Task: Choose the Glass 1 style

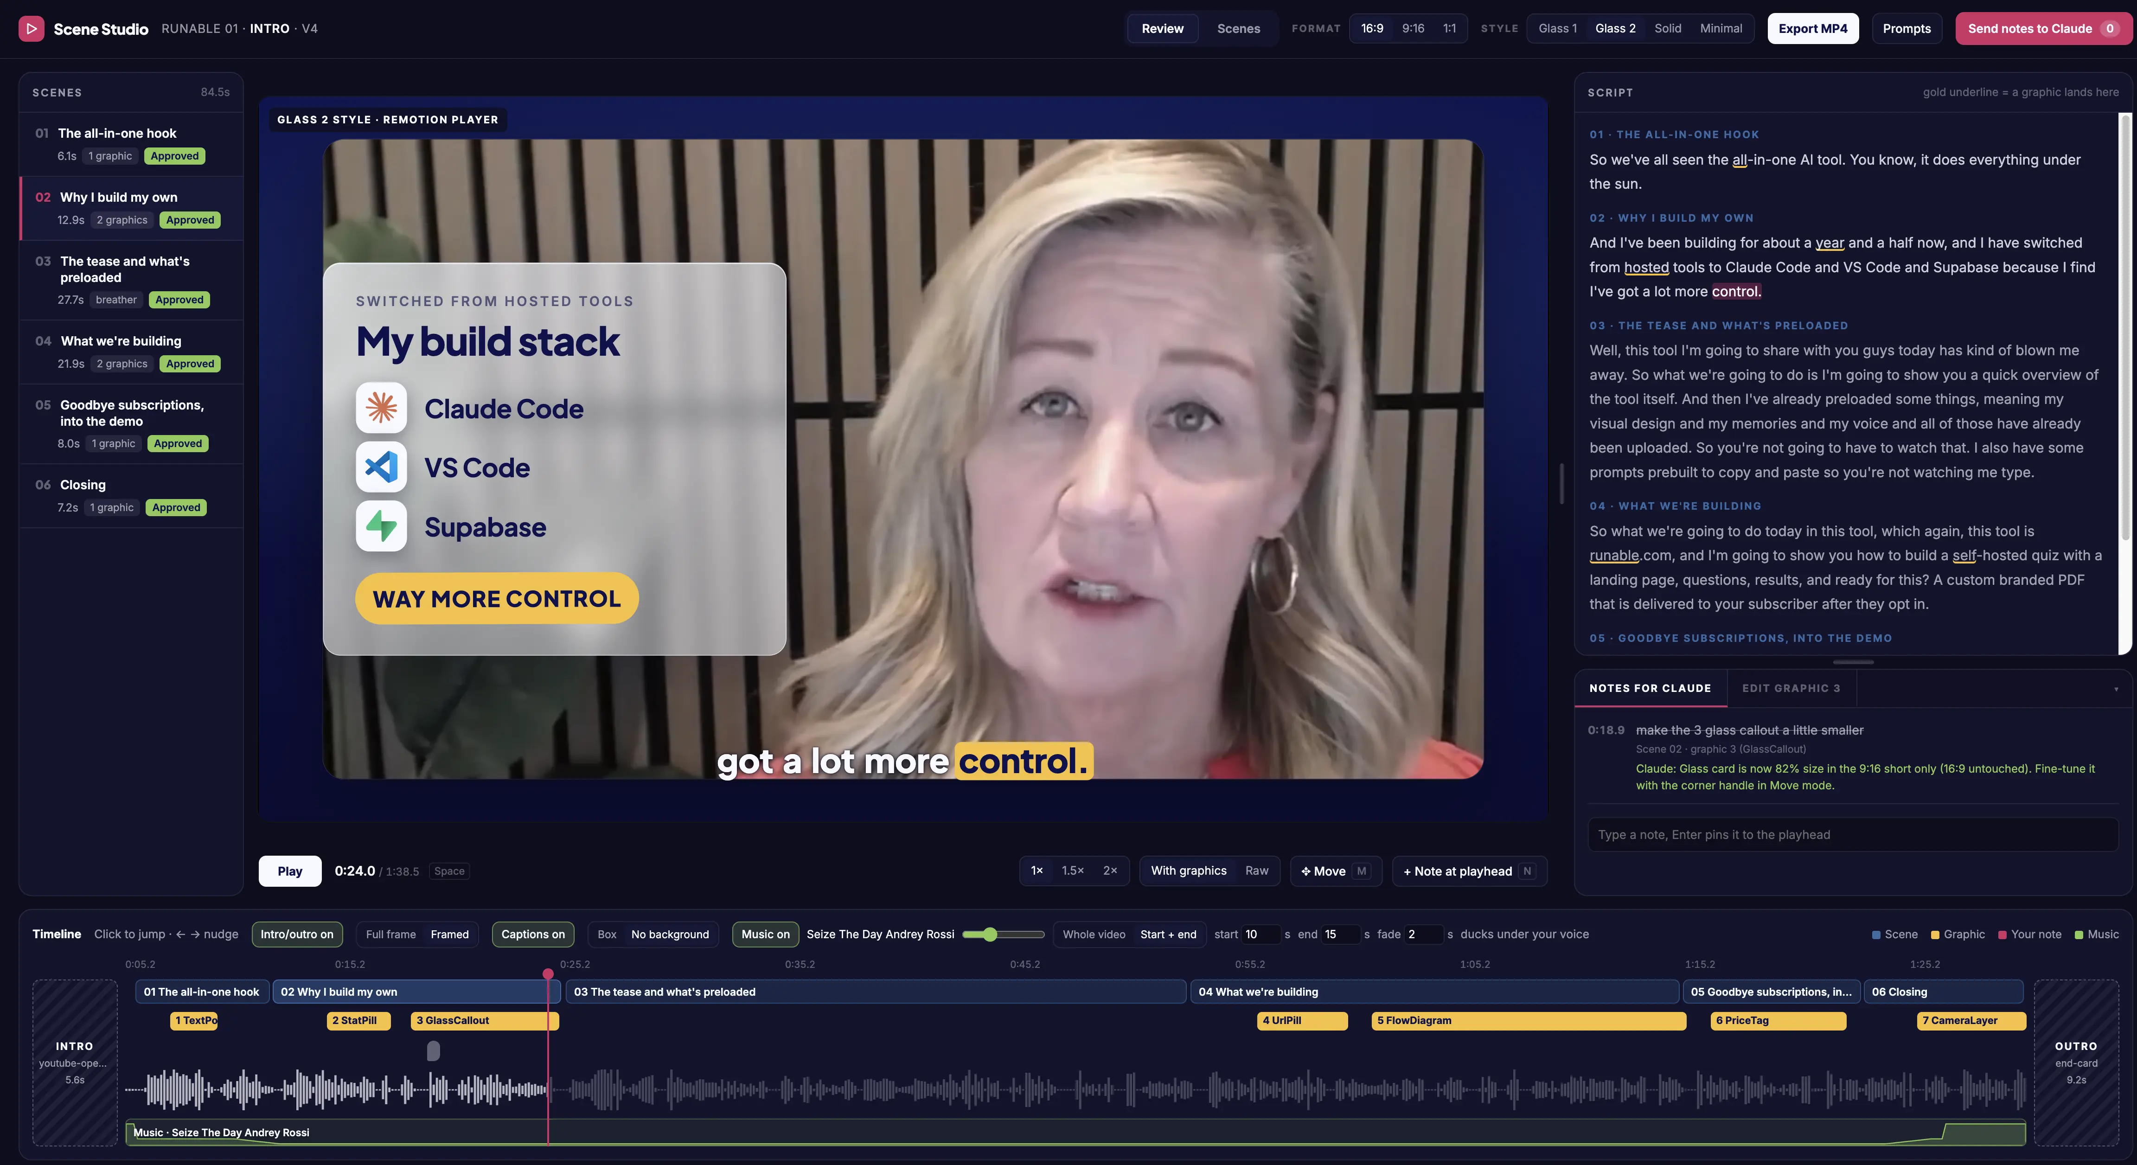Action: [x=1557, y=28]
